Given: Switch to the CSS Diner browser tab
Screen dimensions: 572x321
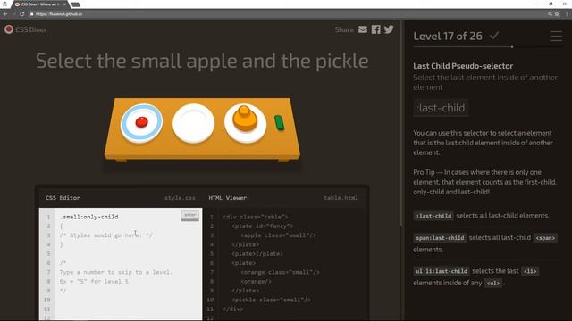Looking at the screenshot, I should click(x=39, y=4).
